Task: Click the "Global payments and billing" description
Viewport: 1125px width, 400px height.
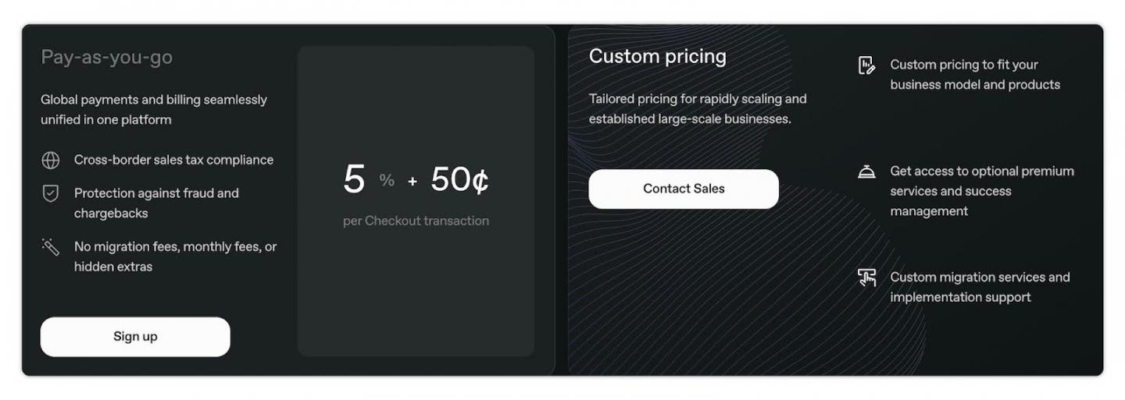Action: [x=154, y=110]
